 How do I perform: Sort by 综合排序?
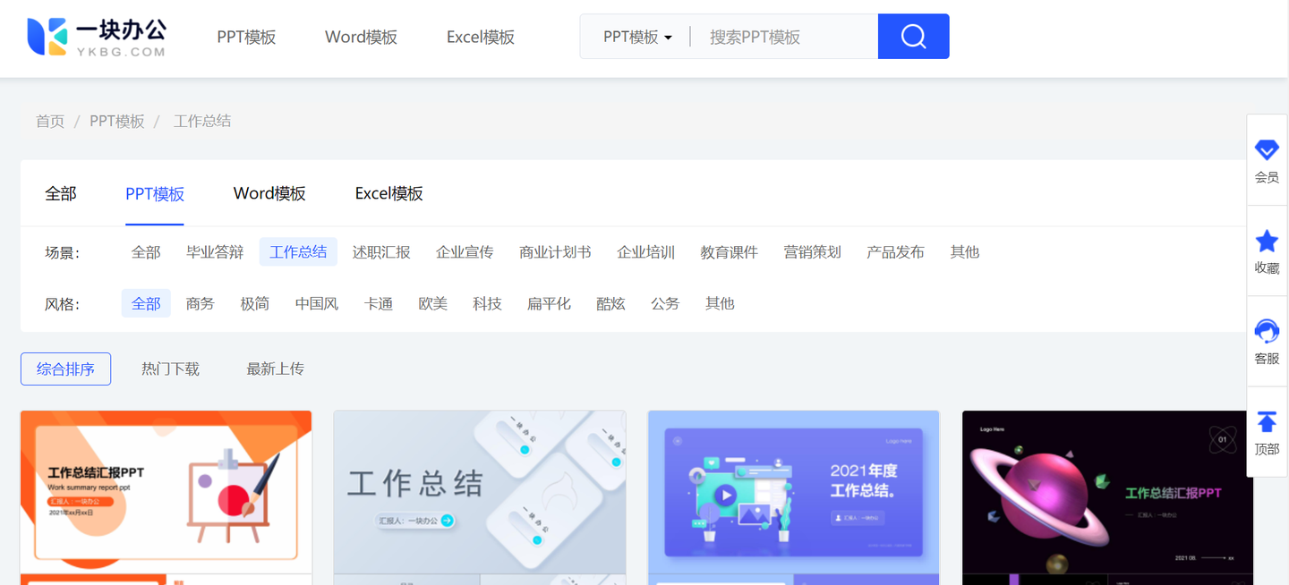click(x=65, y=369)
